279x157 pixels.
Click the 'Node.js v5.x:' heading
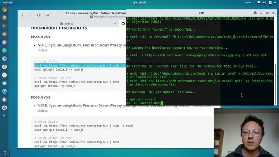[x=41, y=97]
